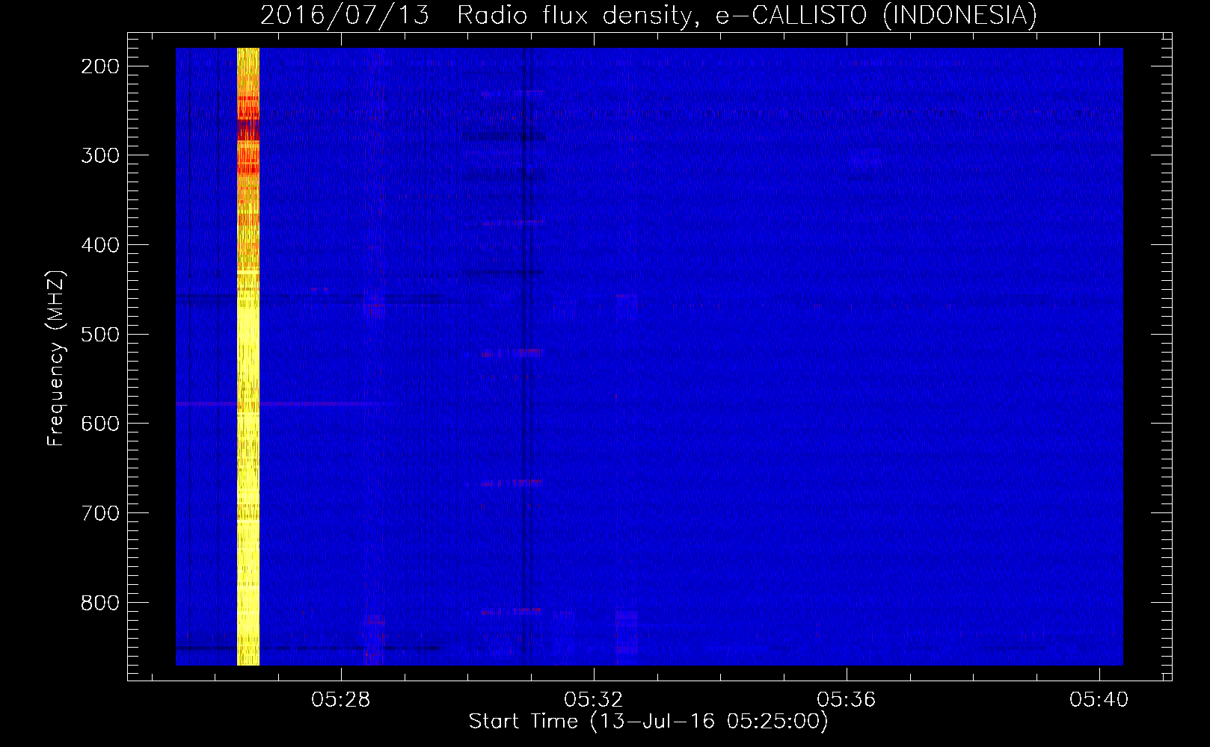Click the 300 frequency tick label
Viewport: 1210px width, 747px height.
click(100, 155)
